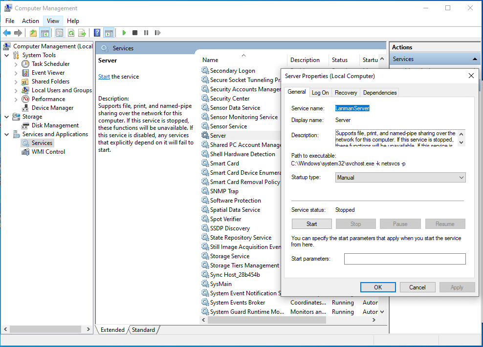The height and width of the screenshot is (347, 483).
Task: Select WMI Control in the tree
Action: [x=48, y=152]
